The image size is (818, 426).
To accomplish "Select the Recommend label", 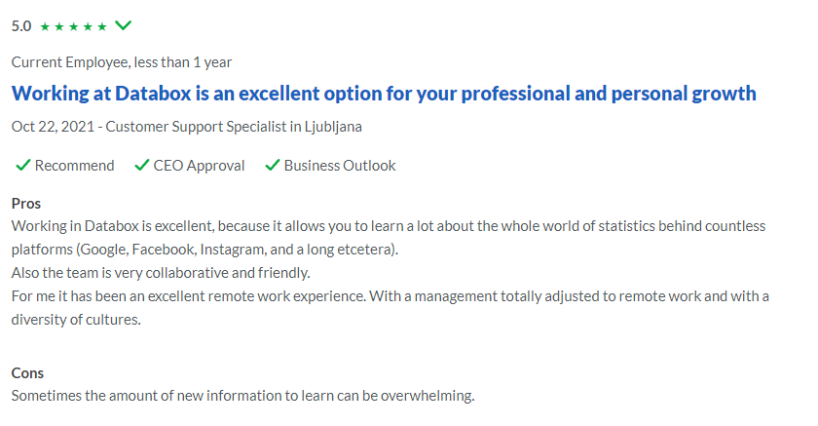I will [x=75, y=166].
